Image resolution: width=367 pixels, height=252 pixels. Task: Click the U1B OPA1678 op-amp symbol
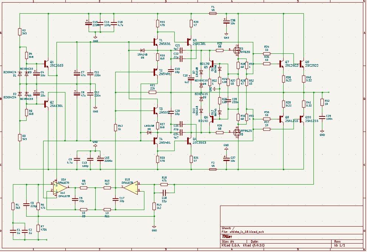[x=131, y=187]
